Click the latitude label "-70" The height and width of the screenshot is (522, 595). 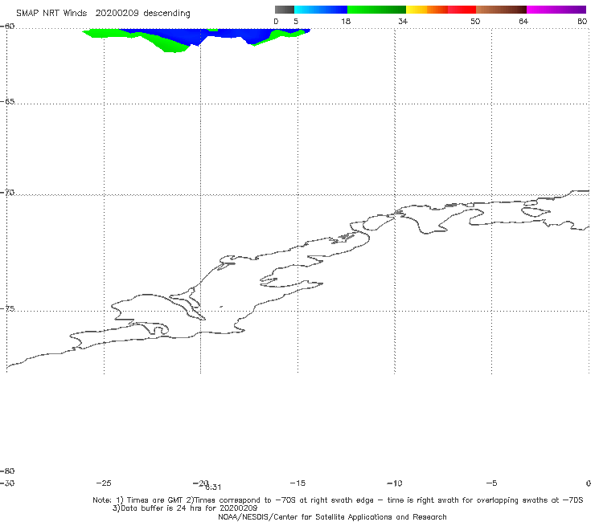pyautogui.click(x=7, y=193)
